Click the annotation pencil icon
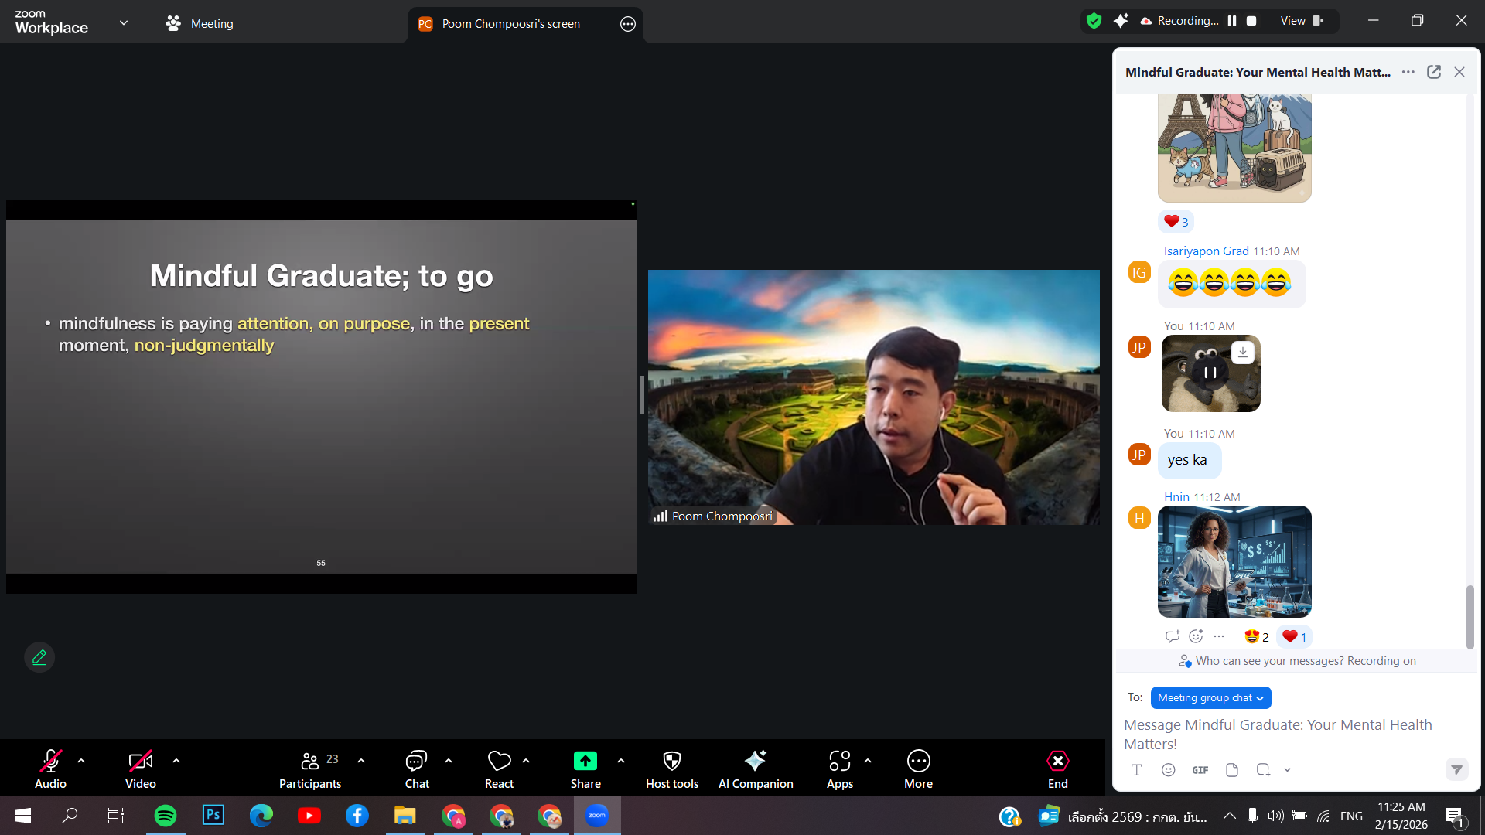The height and width of the screenshot is (835, 1485). pos(39,657)
